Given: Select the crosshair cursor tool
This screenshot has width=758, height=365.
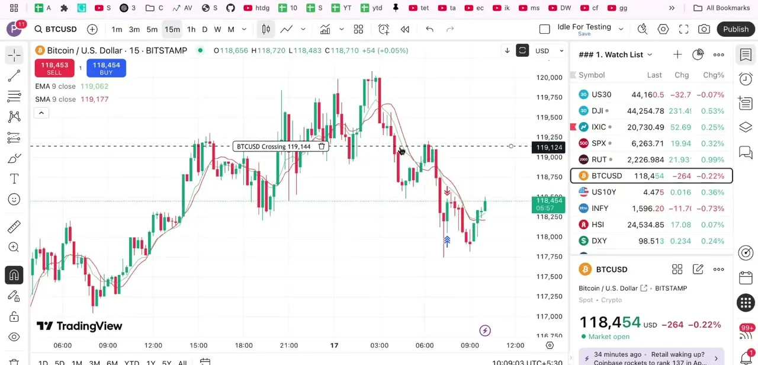Looking at the screenshot, I should (x=14, y=55).
